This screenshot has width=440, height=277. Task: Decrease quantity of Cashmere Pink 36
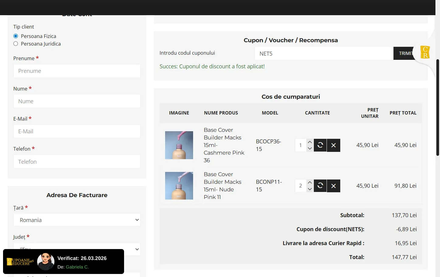pyautogui.click(x=310, y=149)
